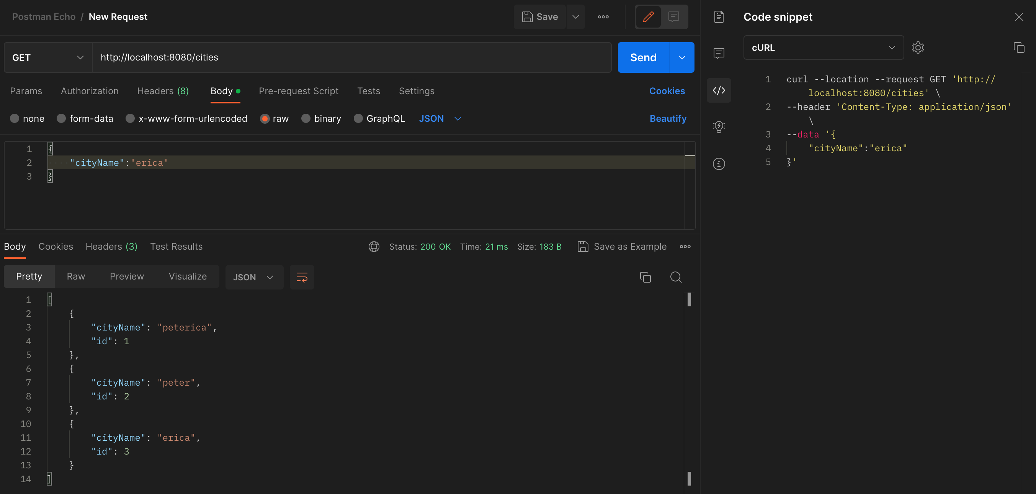Image resolution: width=1036 pixels, height=494 pixels.
Task: Toggle line wrap in response
Action: (302, 277)
